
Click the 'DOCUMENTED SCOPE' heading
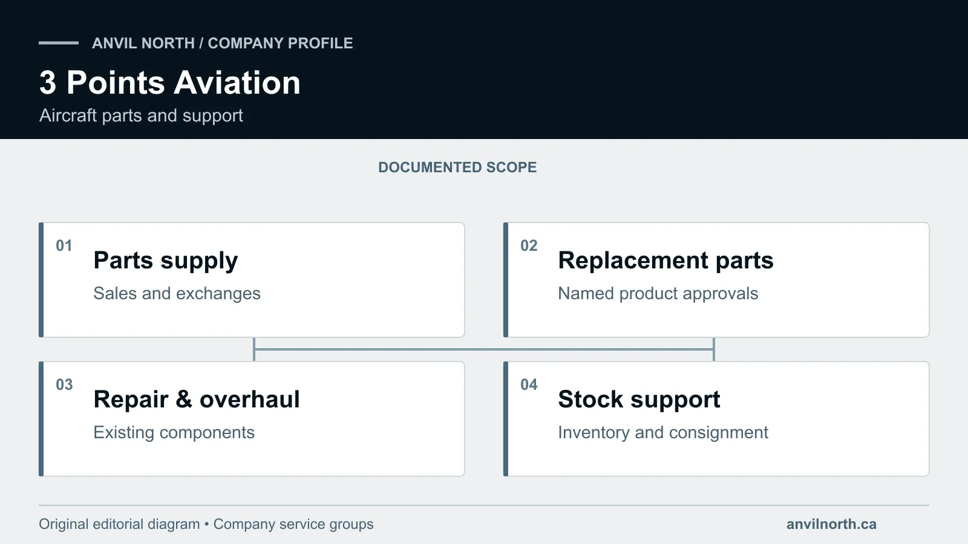[457, 167]
